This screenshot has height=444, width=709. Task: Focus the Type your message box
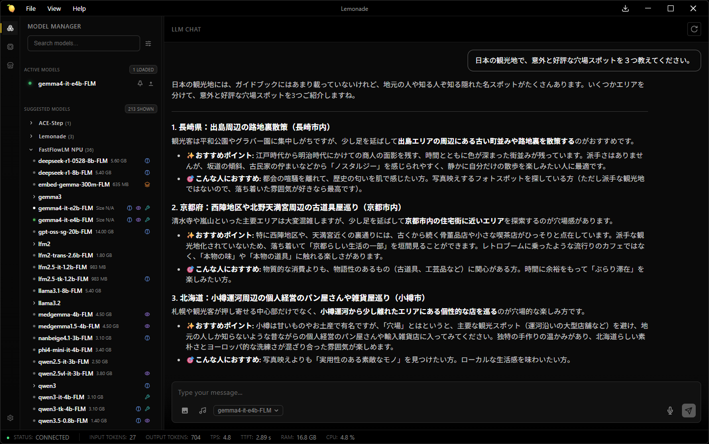tap(436, 393)
